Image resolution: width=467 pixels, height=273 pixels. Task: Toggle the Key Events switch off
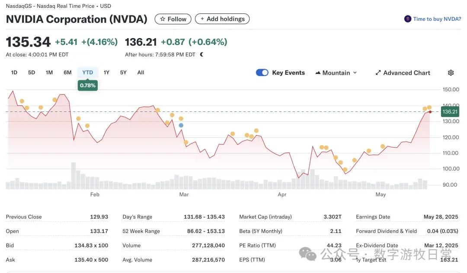262,73
